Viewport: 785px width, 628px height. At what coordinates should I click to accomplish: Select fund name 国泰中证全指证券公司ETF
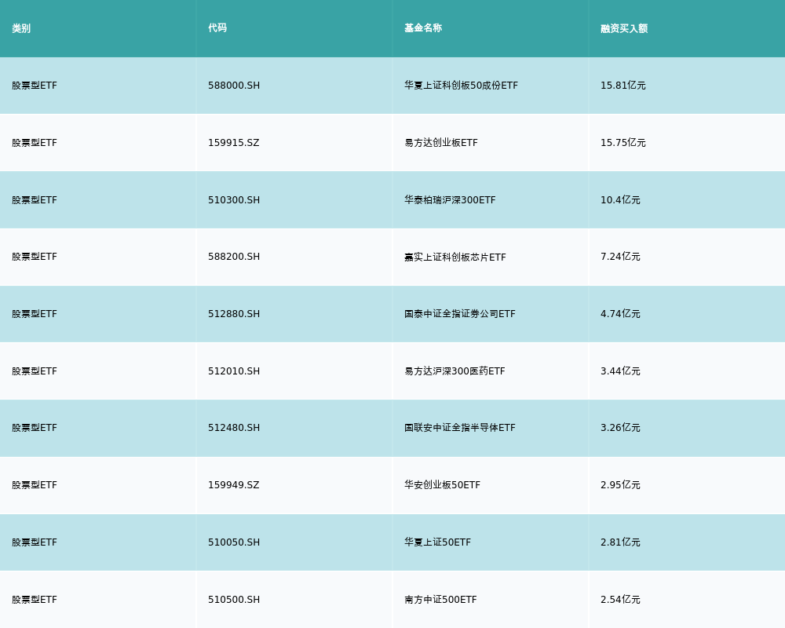point(459,314)
